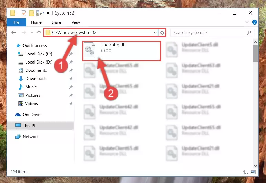This screenshot has height=183, width=266.
Task: Click the pin icon beside Local Disk (D:)
Action: 71,62
